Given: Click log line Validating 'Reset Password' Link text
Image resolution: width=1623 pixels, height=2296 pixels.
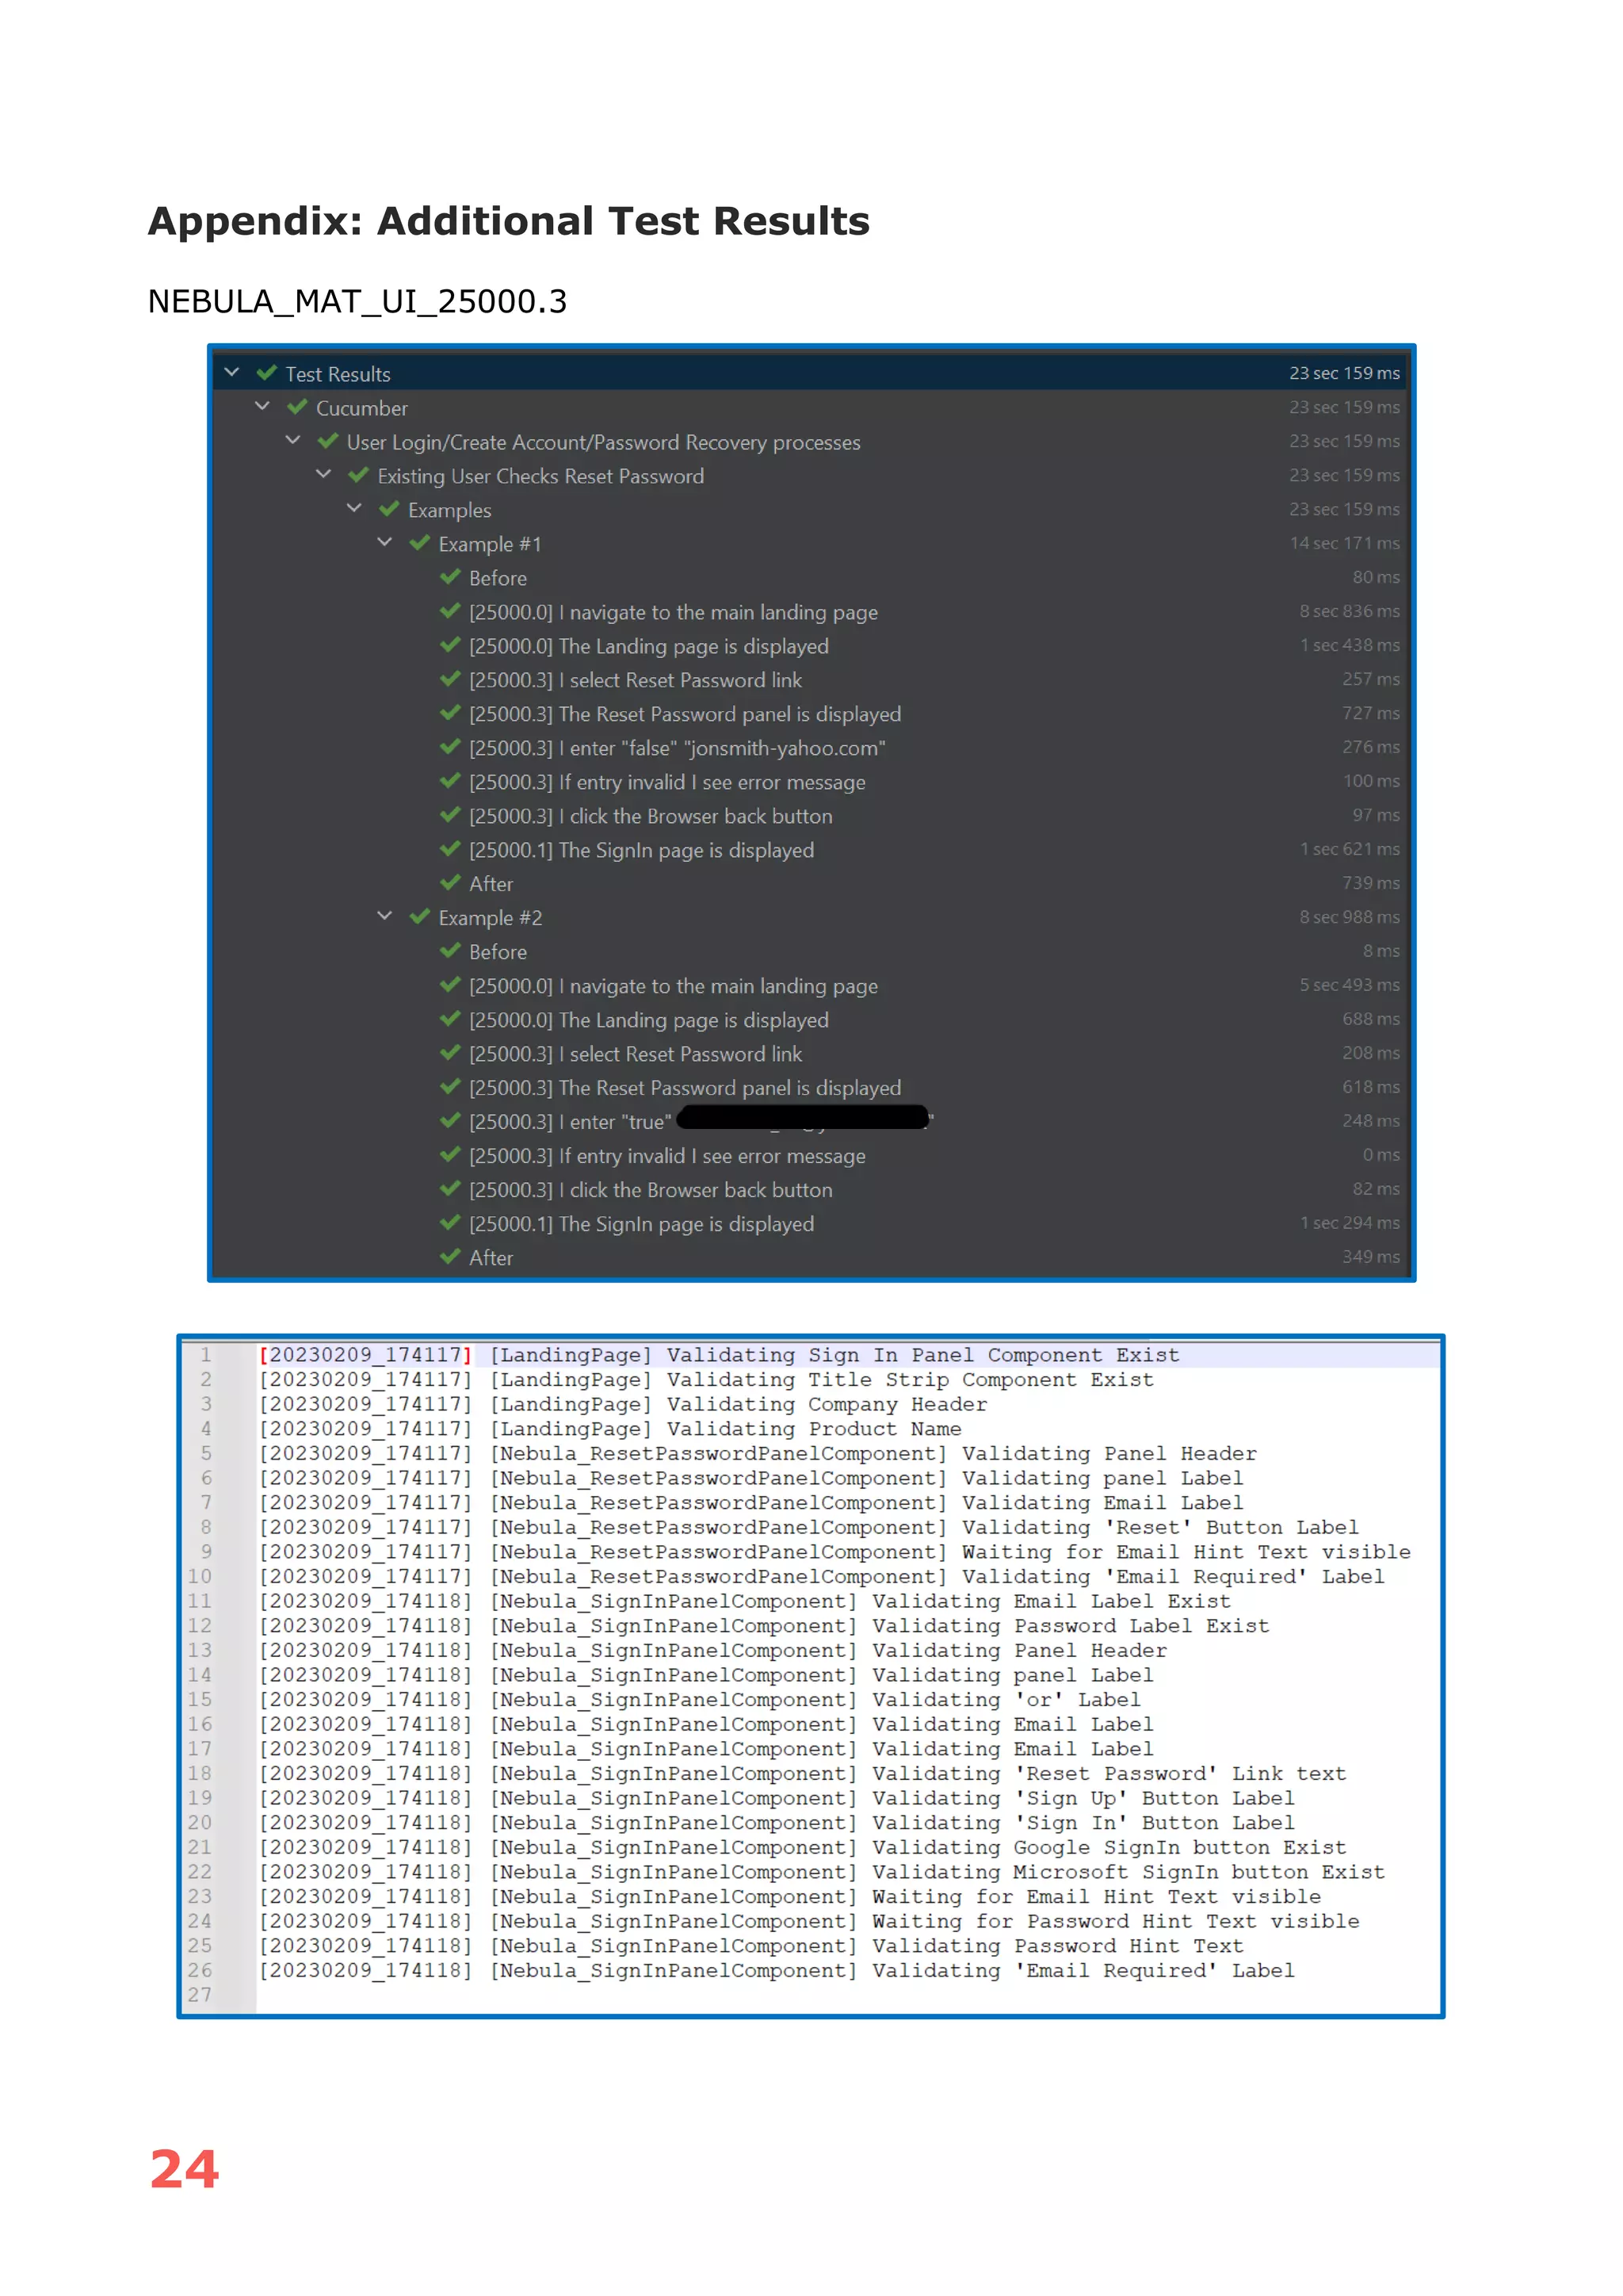Looking at the screenshot, I should [x=803, y=1774].
